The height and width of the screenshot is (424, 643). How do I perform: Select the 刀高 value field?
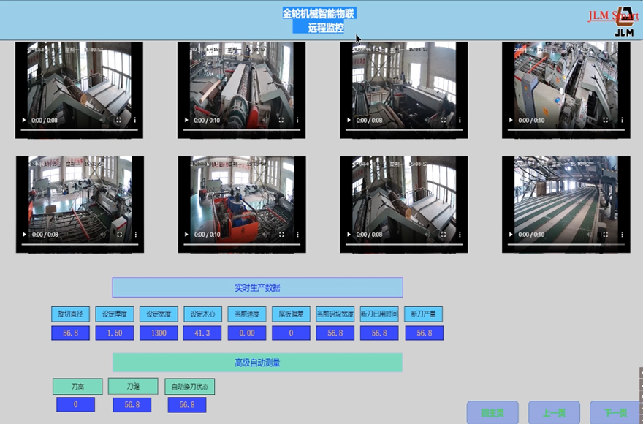76,405
